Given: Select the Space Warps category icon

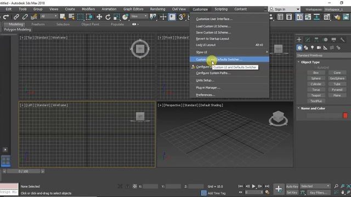Looking at the screenshot, I should click(332, 48).
